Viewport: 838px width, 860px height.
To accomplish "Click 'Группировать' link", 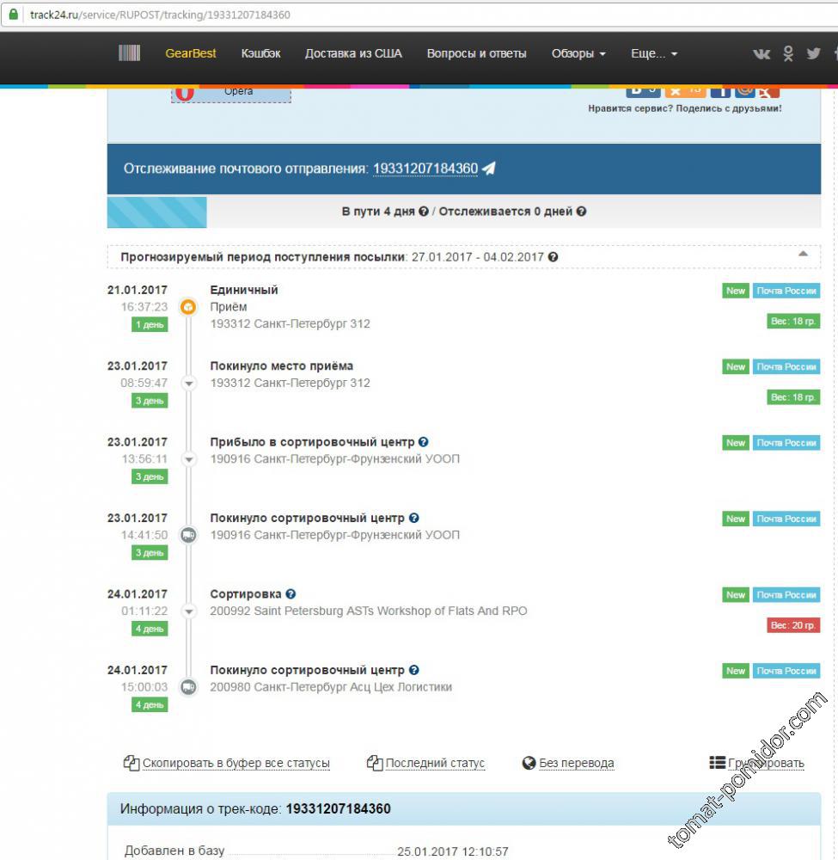I will point(766,763).
